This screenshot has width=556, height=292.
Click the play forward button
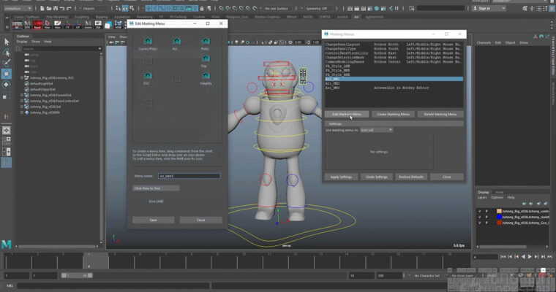click(530, 257)
